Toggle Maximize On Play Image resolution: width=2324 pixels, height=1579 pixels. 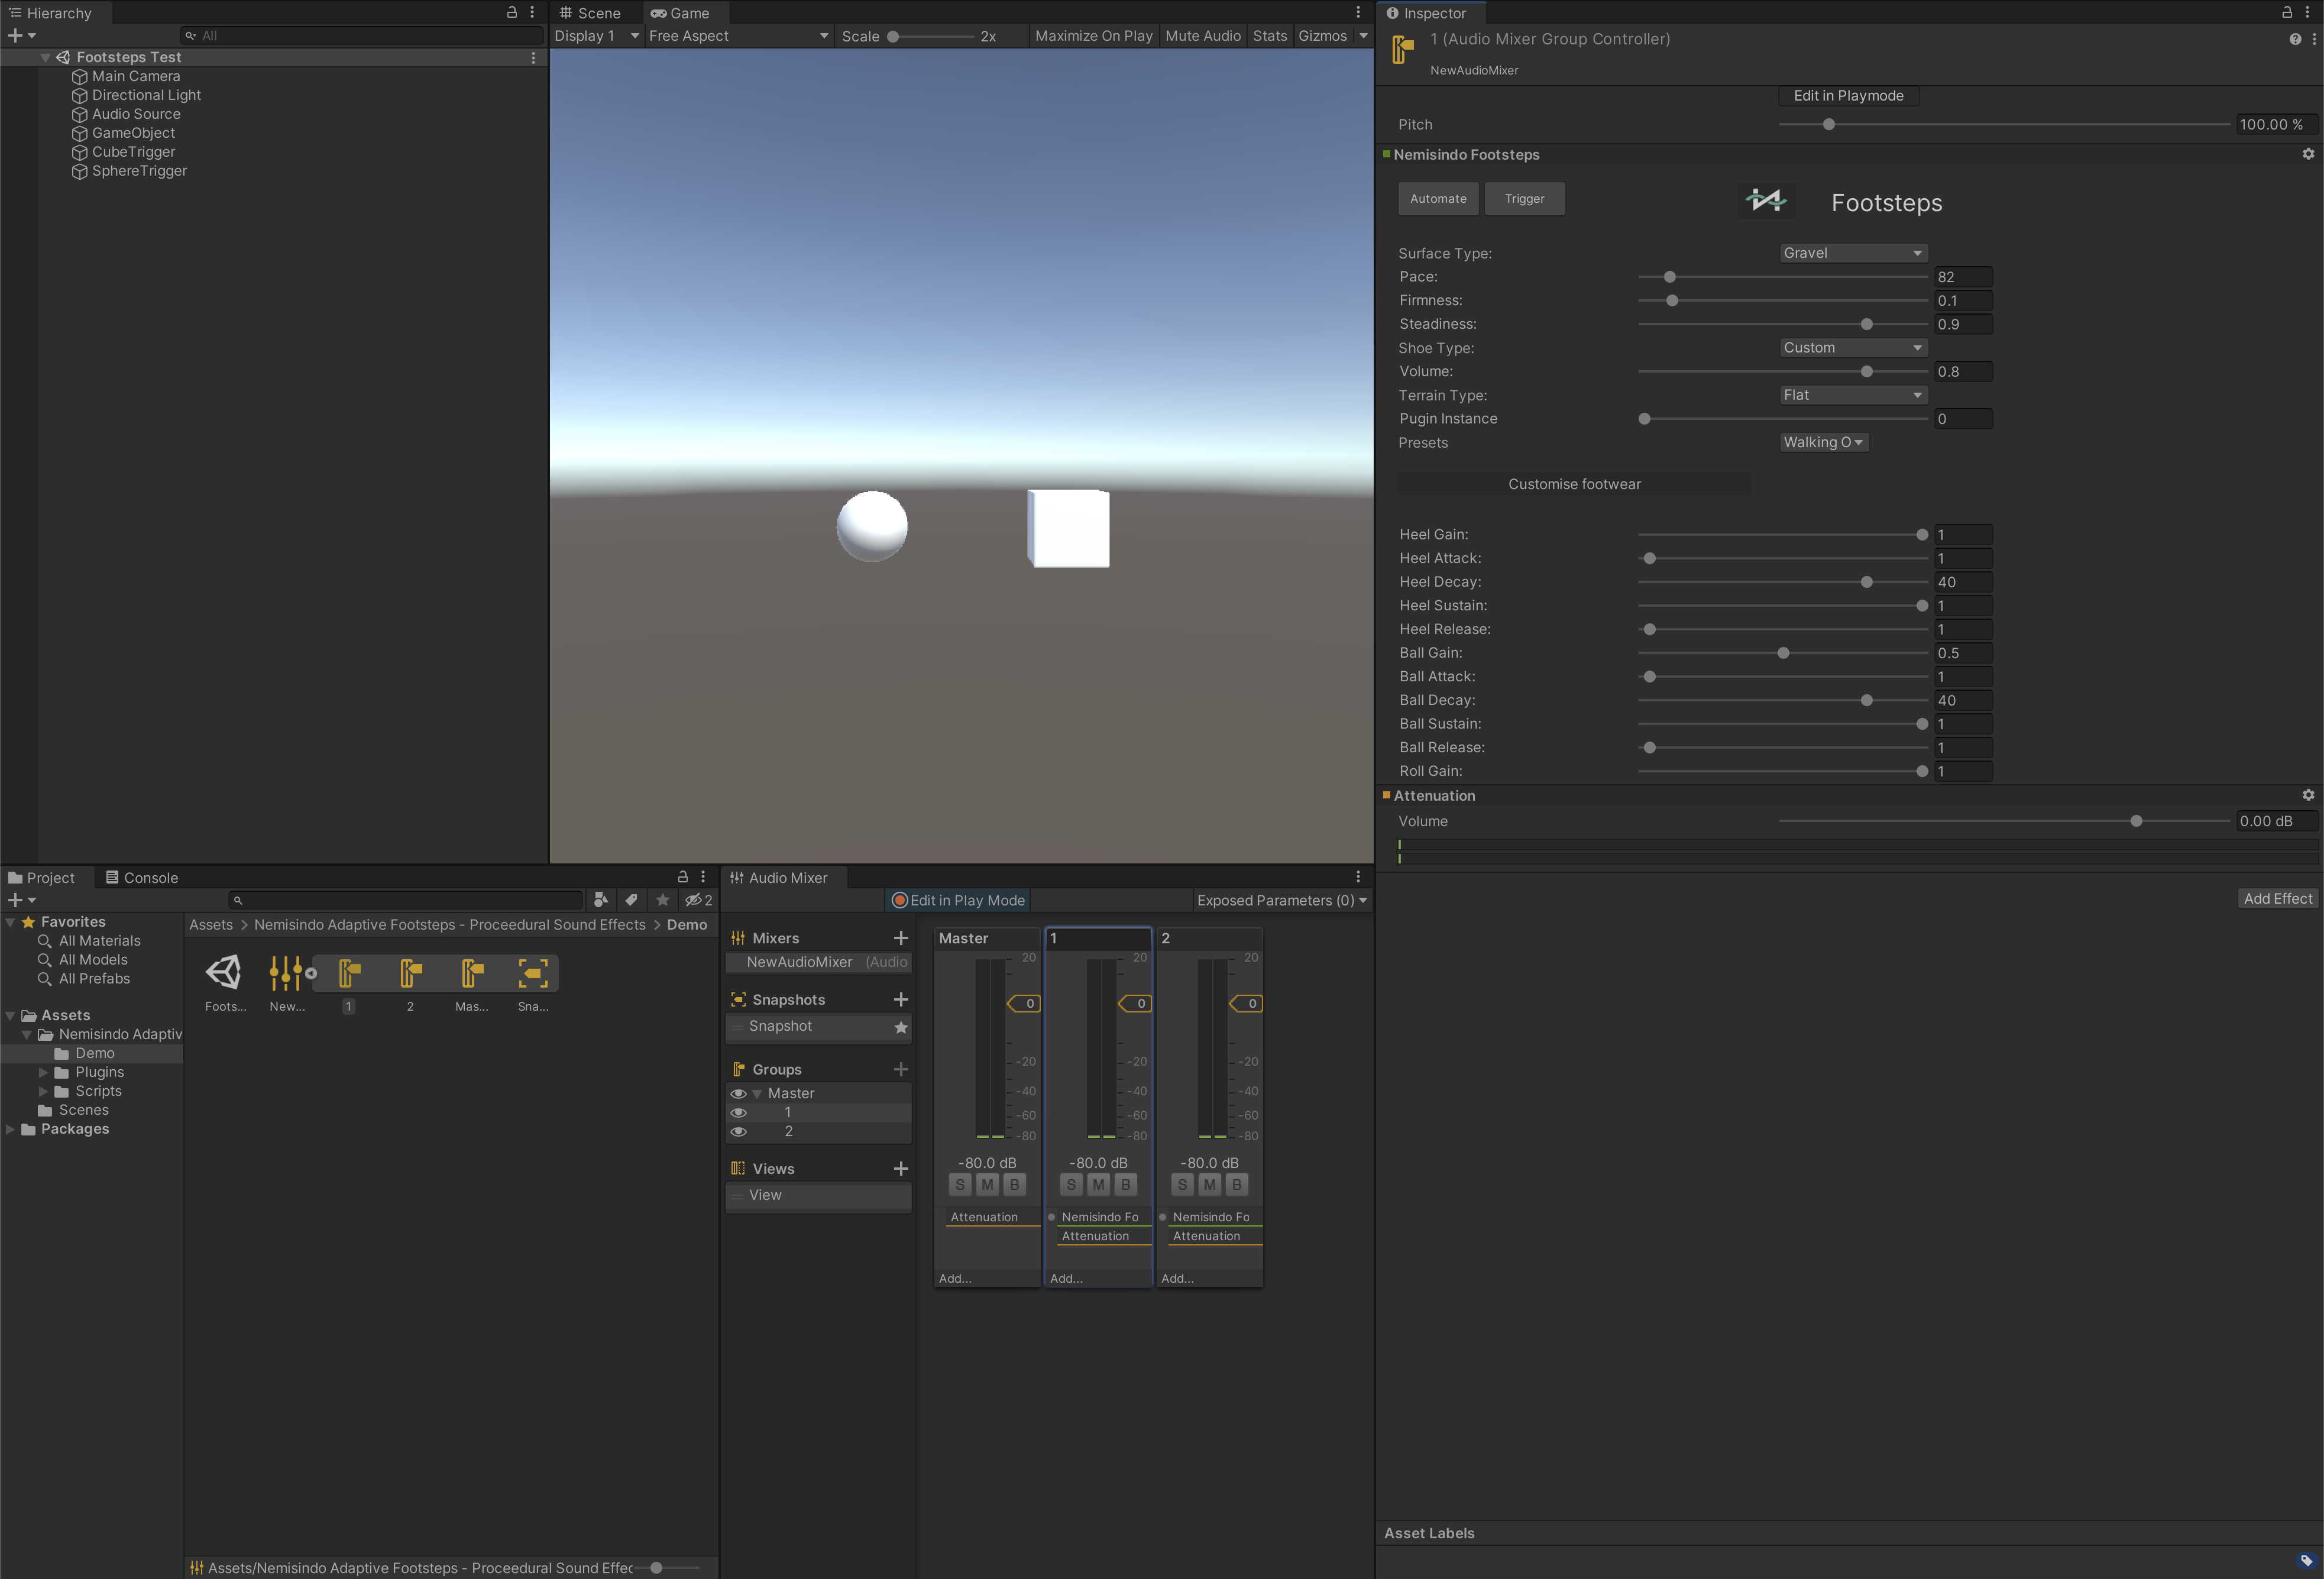point(1094,36)
